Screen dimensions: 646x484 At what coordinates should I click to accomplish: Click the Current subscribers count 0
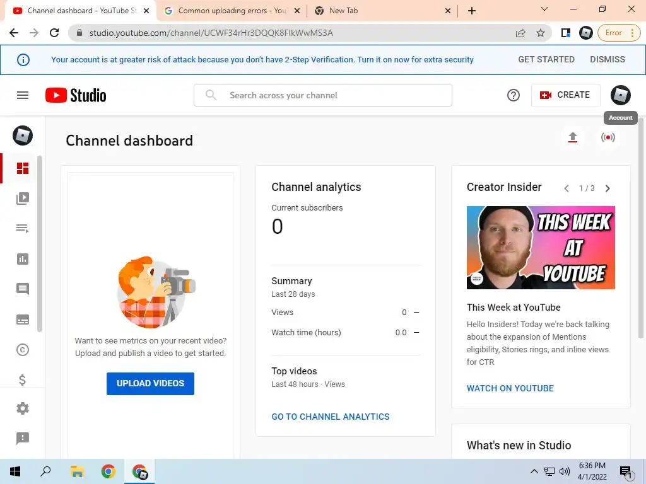(278, 226)
